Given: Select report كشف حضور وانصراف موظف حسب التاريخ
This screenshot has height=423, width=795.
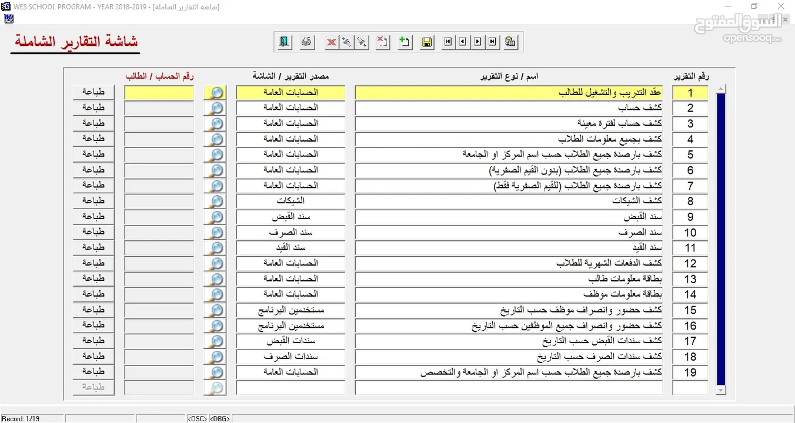Looking at the screenshot, I should [x=509, y=310].
